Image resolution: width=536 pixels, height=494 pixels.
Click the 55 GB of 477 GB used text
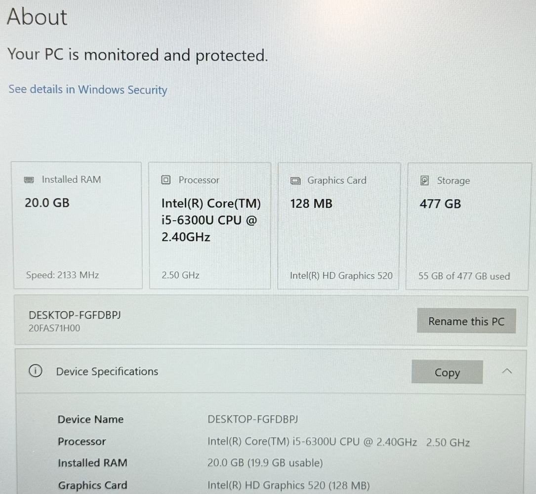pos(464,276)
